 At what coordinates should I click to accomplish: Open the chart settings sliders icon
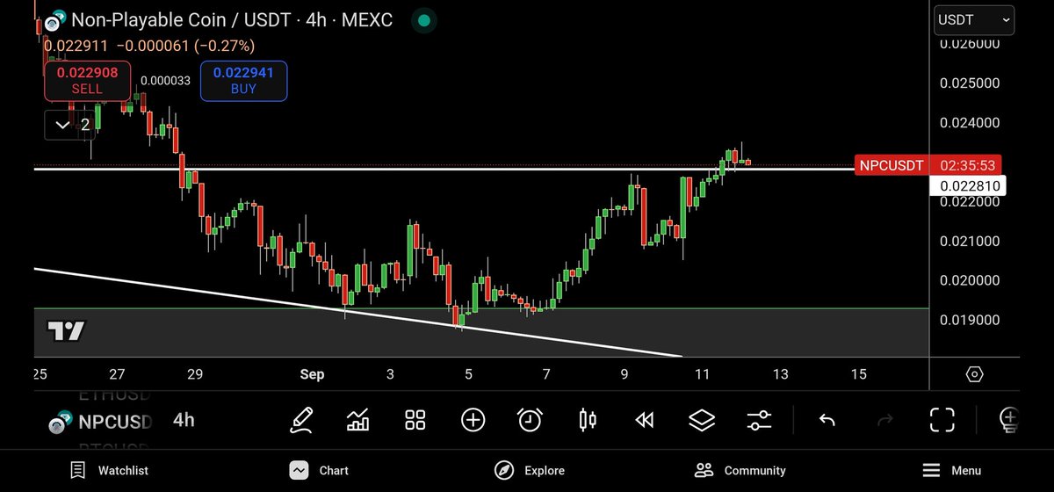pos(759,420)
